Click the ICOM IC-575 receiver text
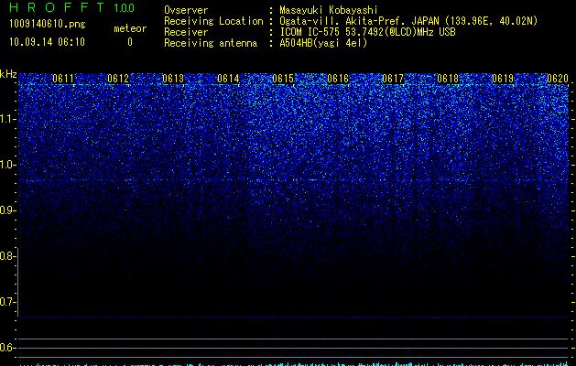 coord(367,32)
